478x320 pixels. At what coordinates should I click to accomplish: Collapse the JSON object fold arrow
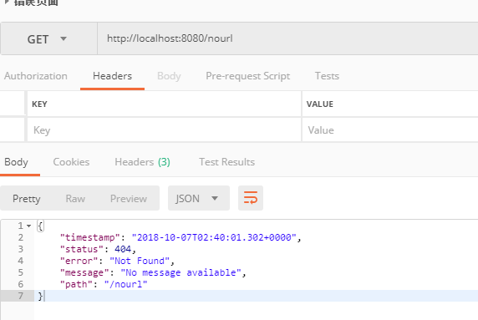pyautogui.click(x=28, y=226)
